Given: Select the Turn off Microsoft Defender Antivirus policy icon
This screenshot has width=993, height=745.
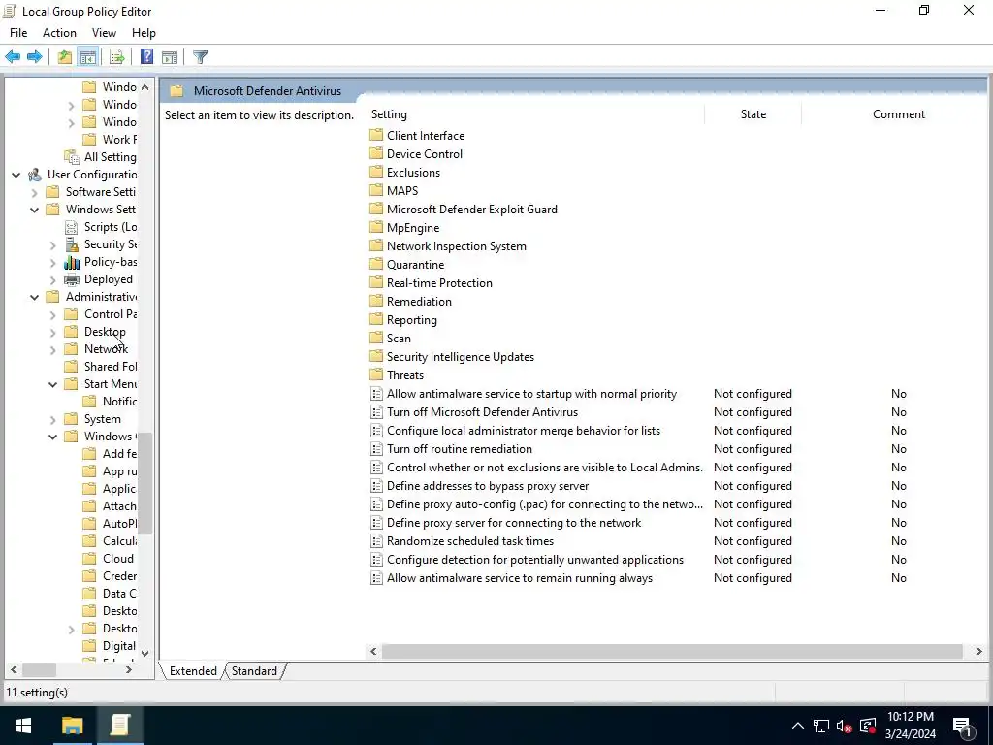Looking at the screenshot, I should 376,412.
